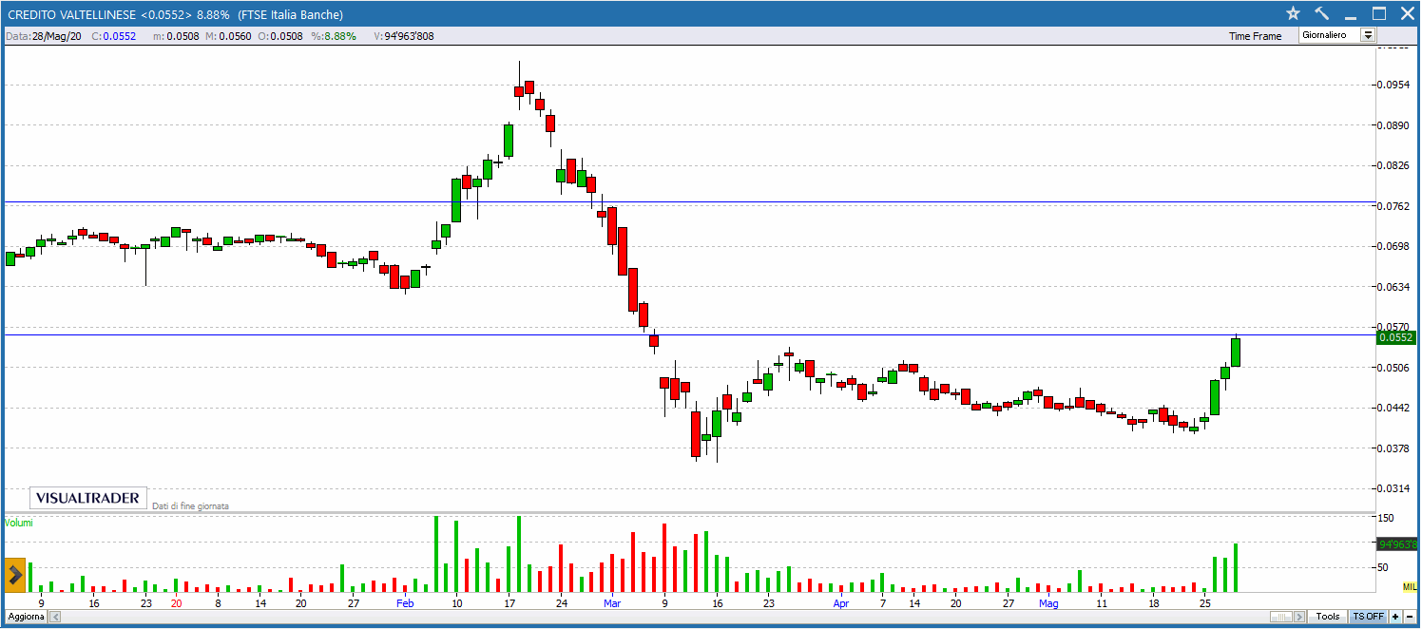Open the Tools button
Image resolution: width=1422 pixels, height=629 pixels.
tap(1328, 617)
